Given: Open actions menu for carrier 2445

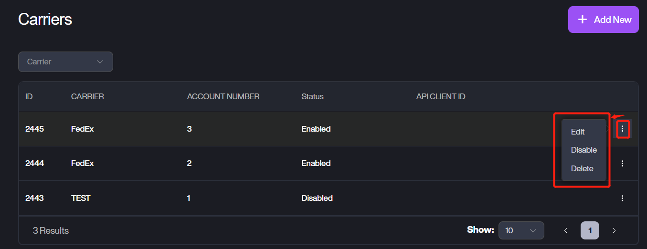Looking at the screenshot, I should [x=622, y=129].
